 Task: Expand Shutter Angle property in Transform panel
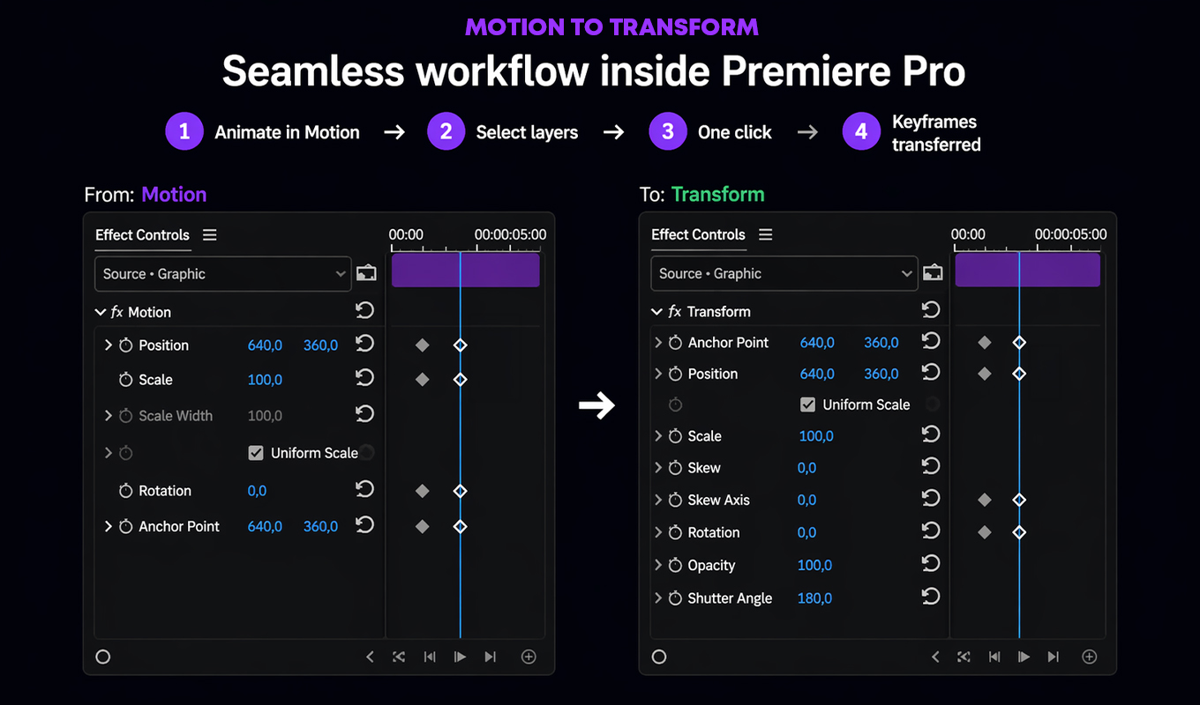(658, 598)
